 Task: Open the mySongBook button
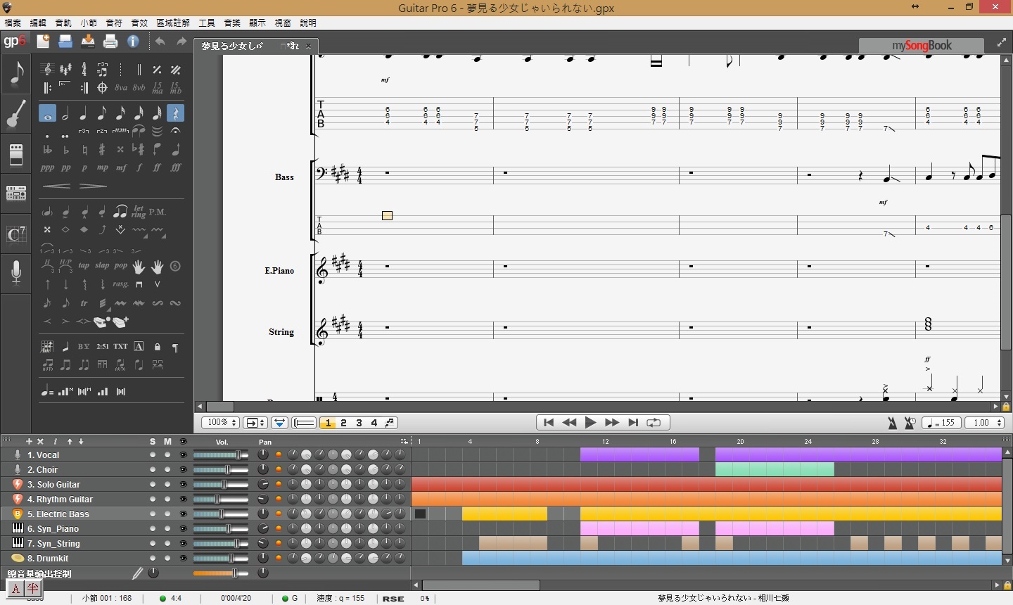point(922,46)
